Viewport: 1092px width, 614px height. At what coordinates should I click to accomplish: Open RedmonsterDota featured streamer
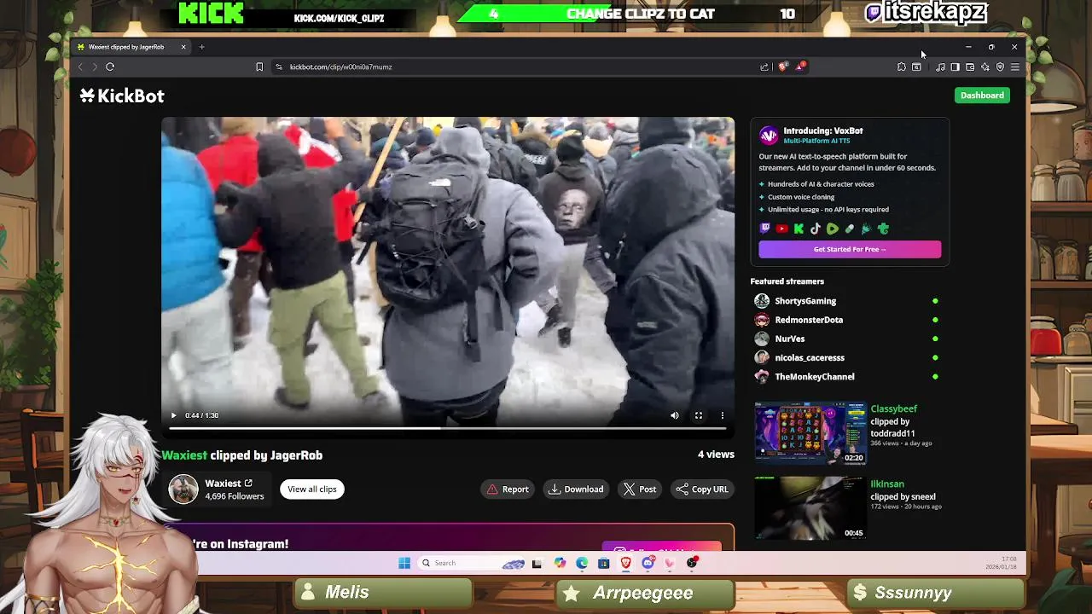809,320
